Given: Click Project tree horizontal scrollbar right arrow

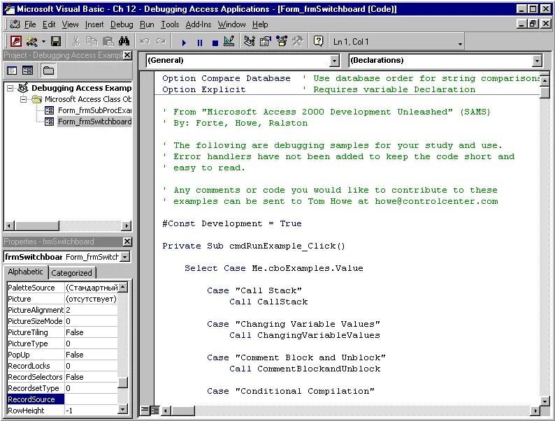Looking at the screenshot, I should click(x=127, y=226).
